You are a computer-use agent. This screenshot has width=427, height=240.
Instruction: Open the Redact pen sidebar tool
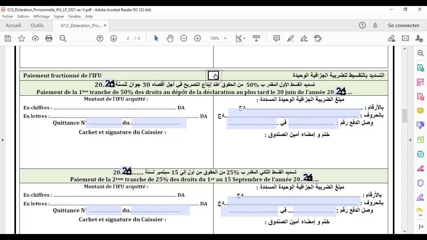(420, 168)
